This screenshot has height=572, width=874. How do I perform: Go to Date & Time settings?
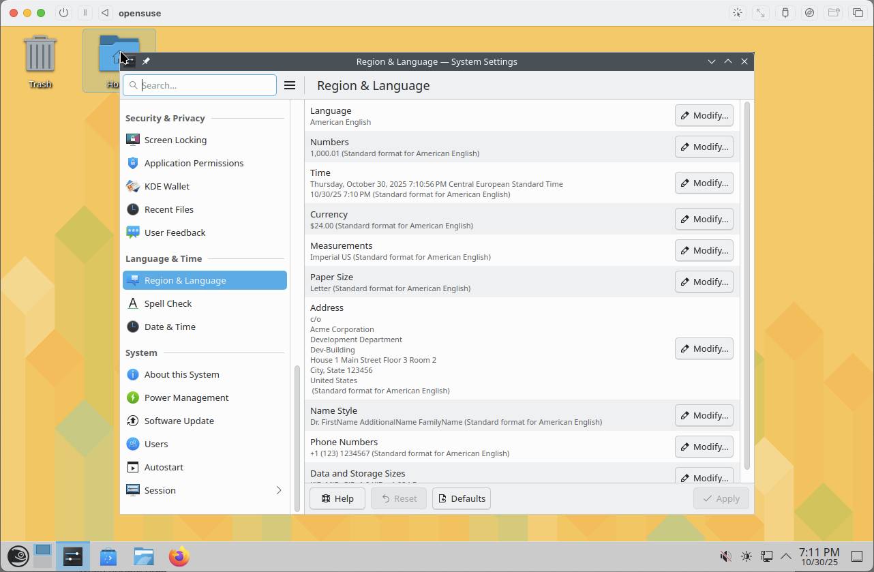click(x=170, y=327)
